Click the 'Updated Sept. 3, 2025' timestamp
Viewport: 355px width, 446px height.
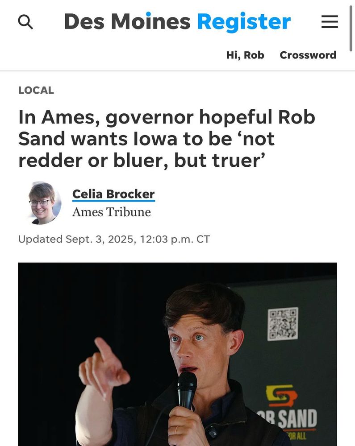(x=114, y=239)
